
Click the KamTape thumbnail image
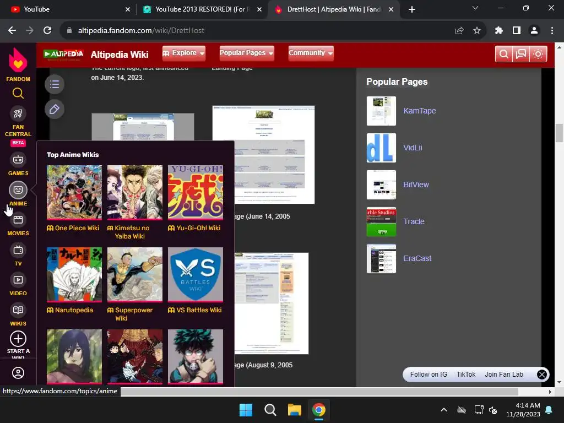coord(381,111)
